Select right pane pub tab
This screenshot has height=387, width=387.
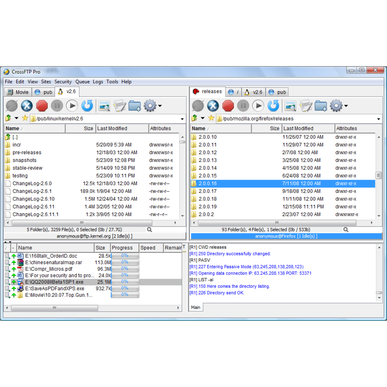click(277, 92)
